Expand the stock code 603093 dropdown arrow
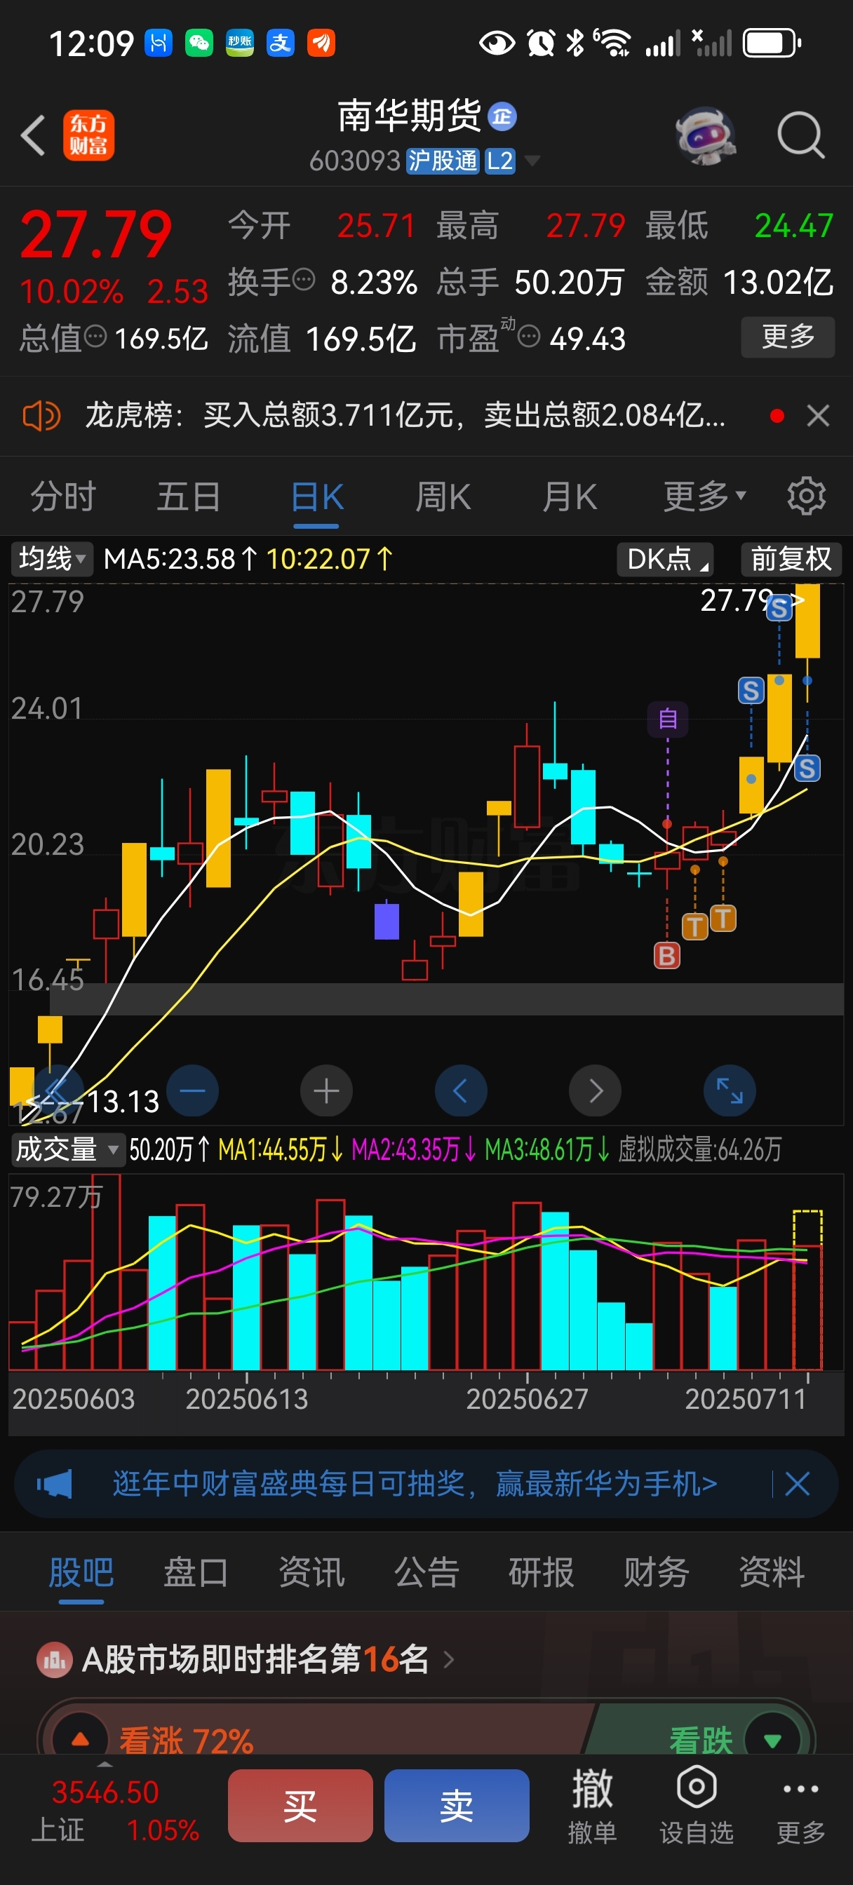853x1885 pixels. click(532, 161)
